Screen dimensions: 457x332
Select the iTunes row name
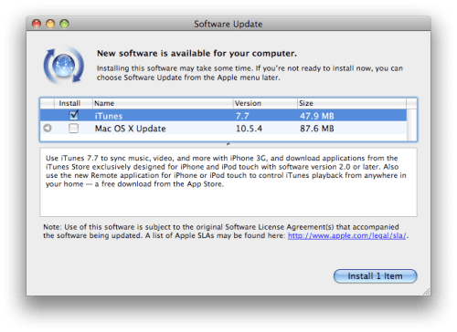pos(109,116)
